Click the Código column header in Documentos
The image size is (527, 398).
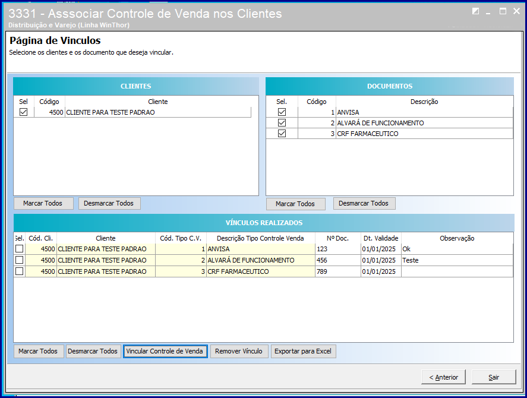click(316, 102)
